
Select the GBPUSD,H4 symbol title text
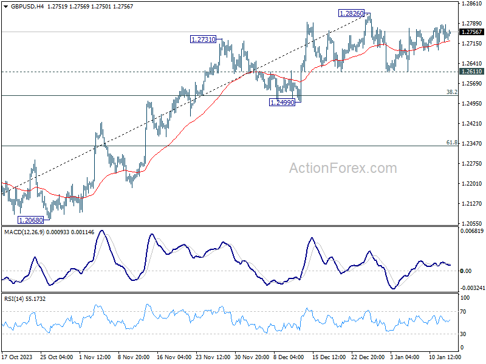pos(27,7)
